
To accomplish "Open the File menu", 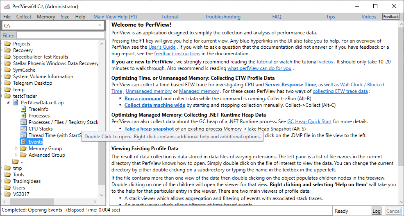I will pos(7,17).
